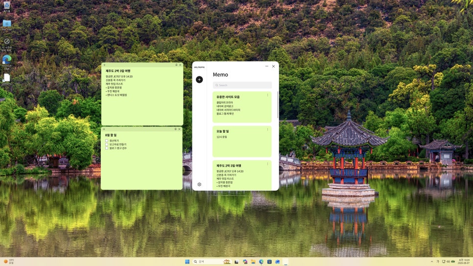Click the we,memo logo in sidebar
Image resolution: width=473 pixels, height=266 pixels.
(199, 67)
